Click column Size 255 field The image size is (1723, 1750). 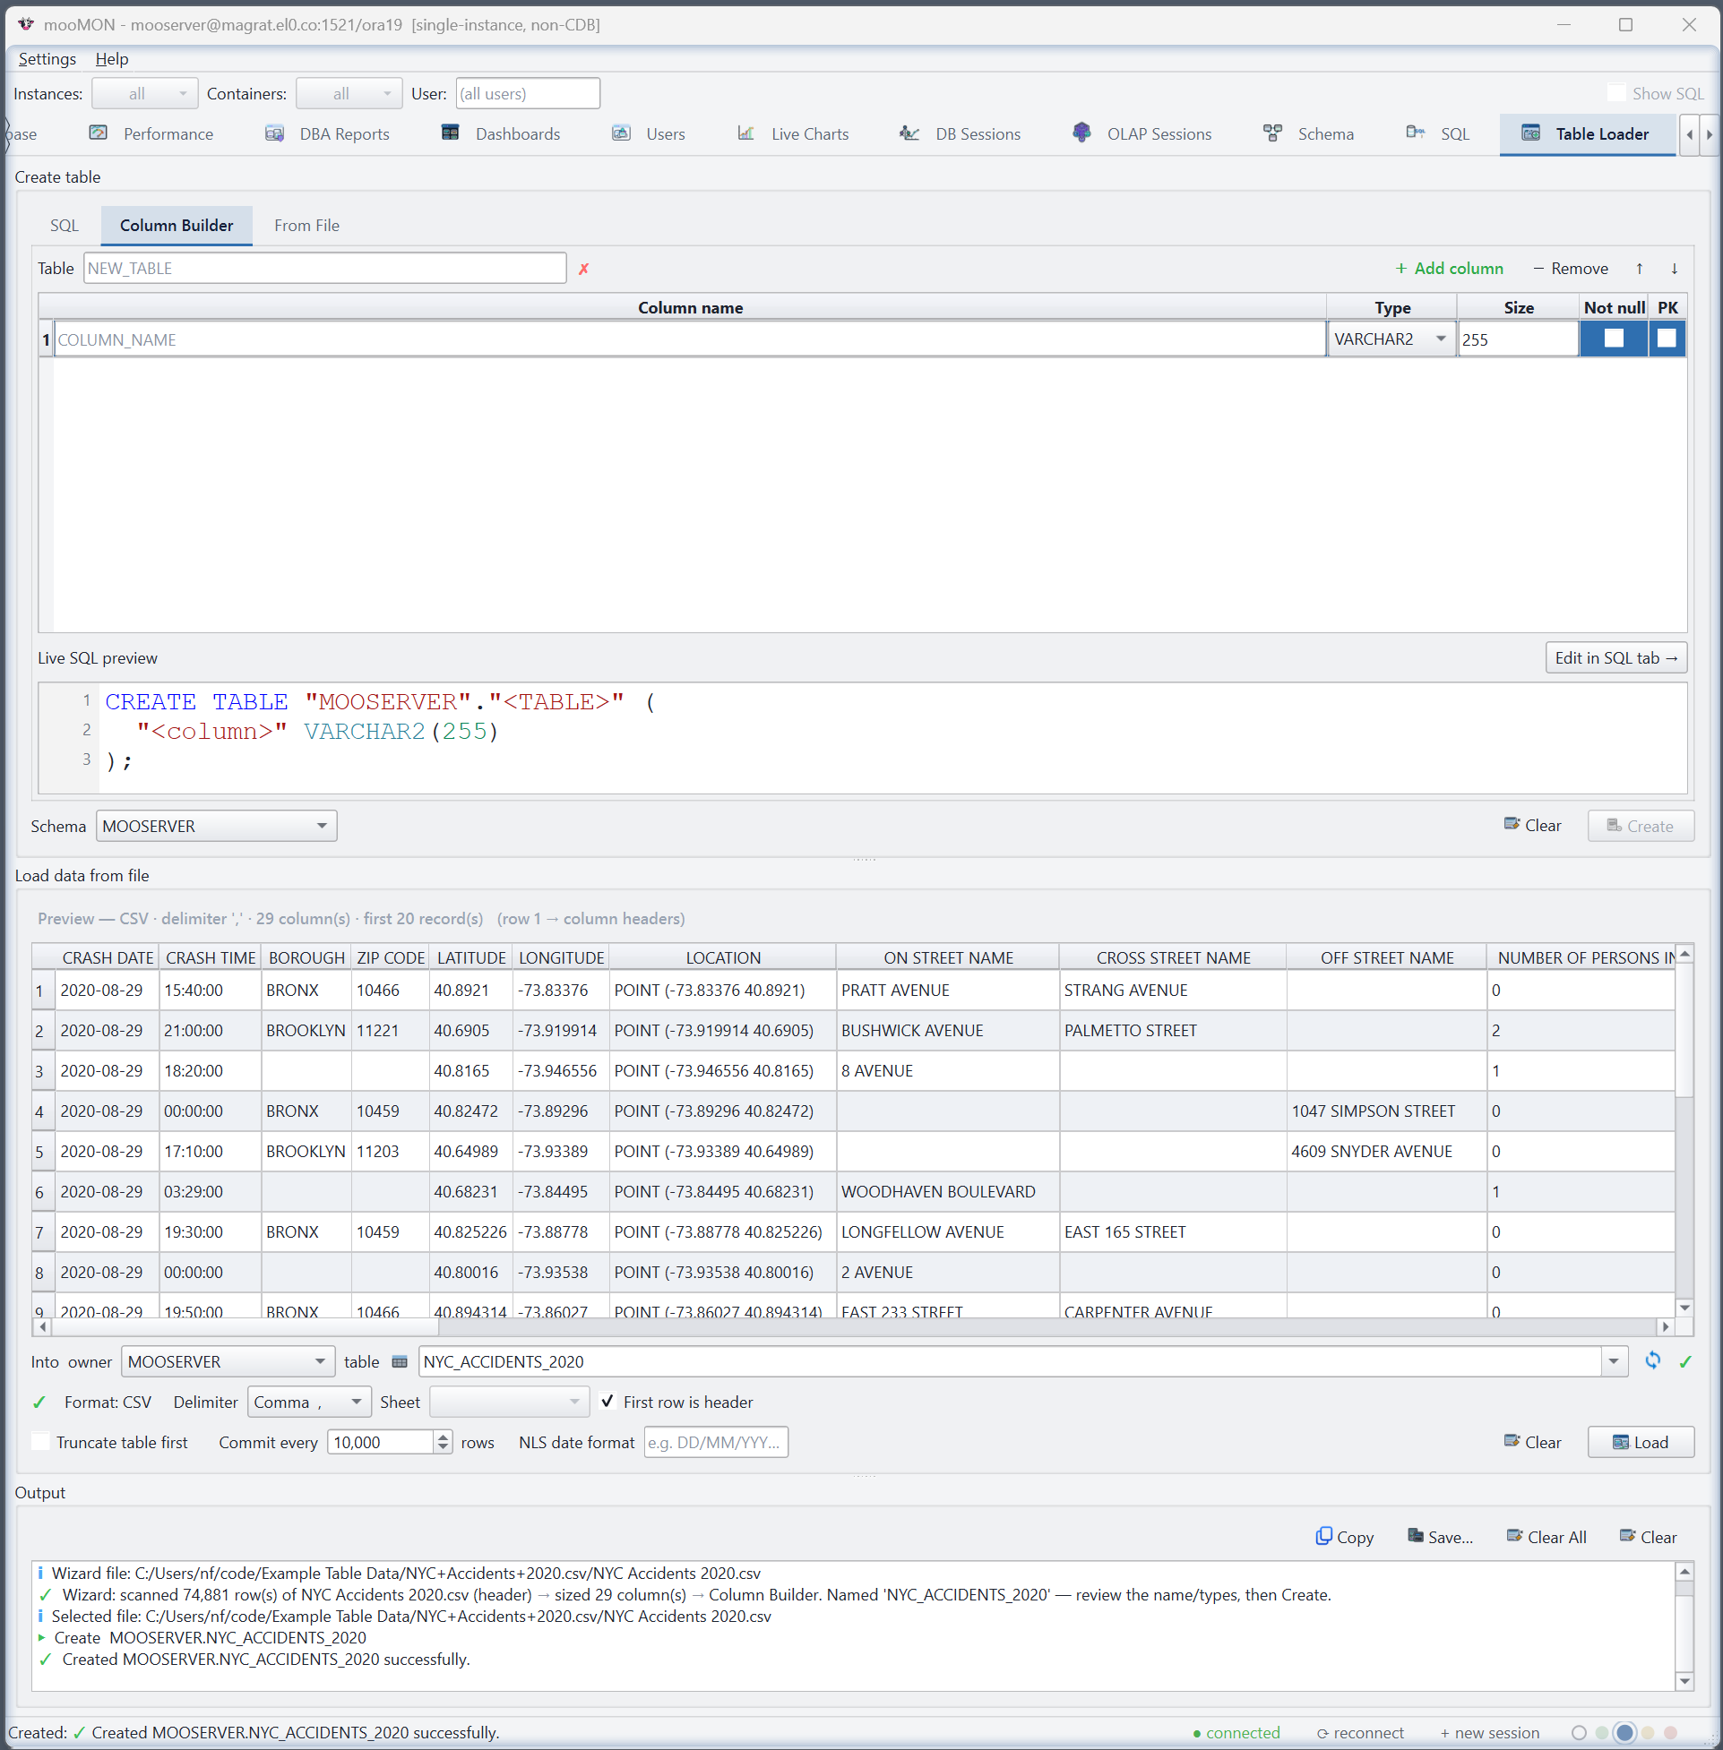point(1518,339)
